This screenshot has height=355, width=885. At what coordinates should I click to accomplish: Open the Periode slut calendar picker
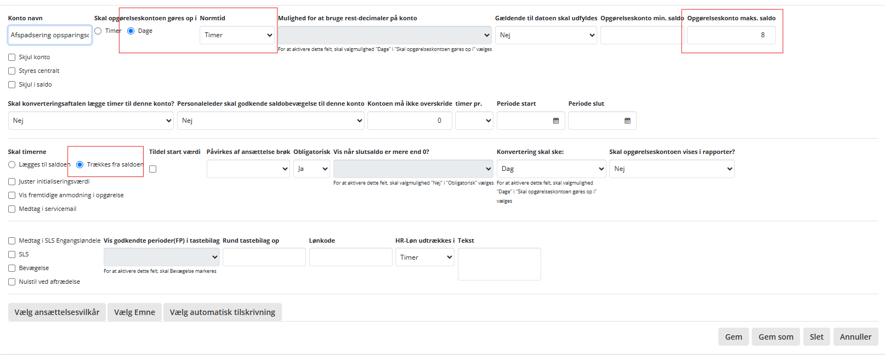pos(627,121)
